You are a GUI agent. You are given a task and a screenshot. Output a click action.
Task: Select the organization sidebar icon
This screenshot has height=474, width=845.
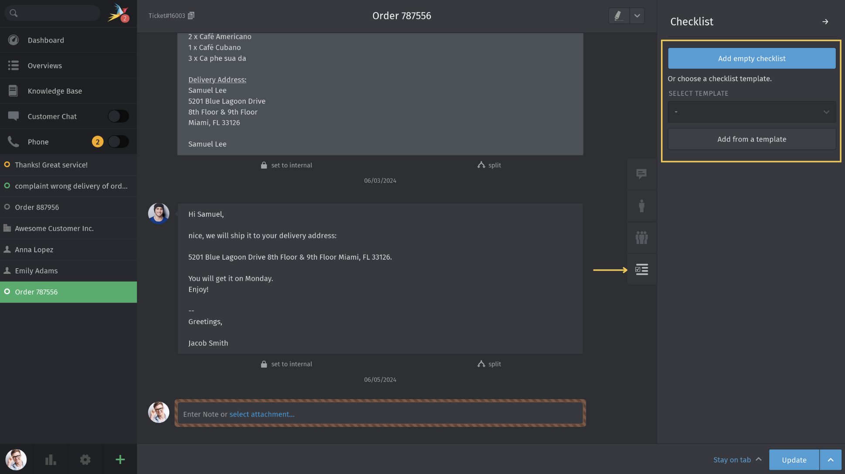(x=641, y=237)
